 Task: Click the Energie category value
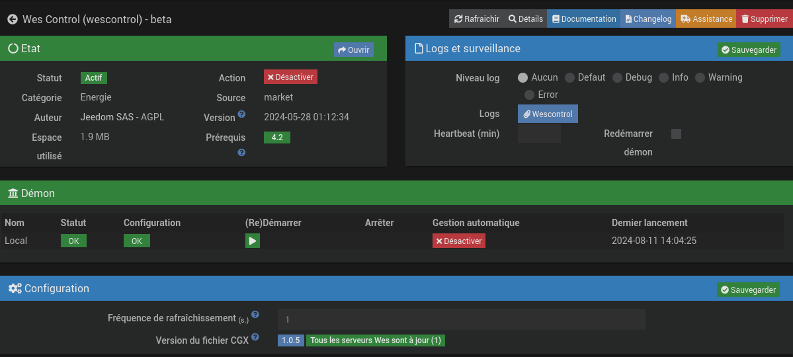(96, 97)
